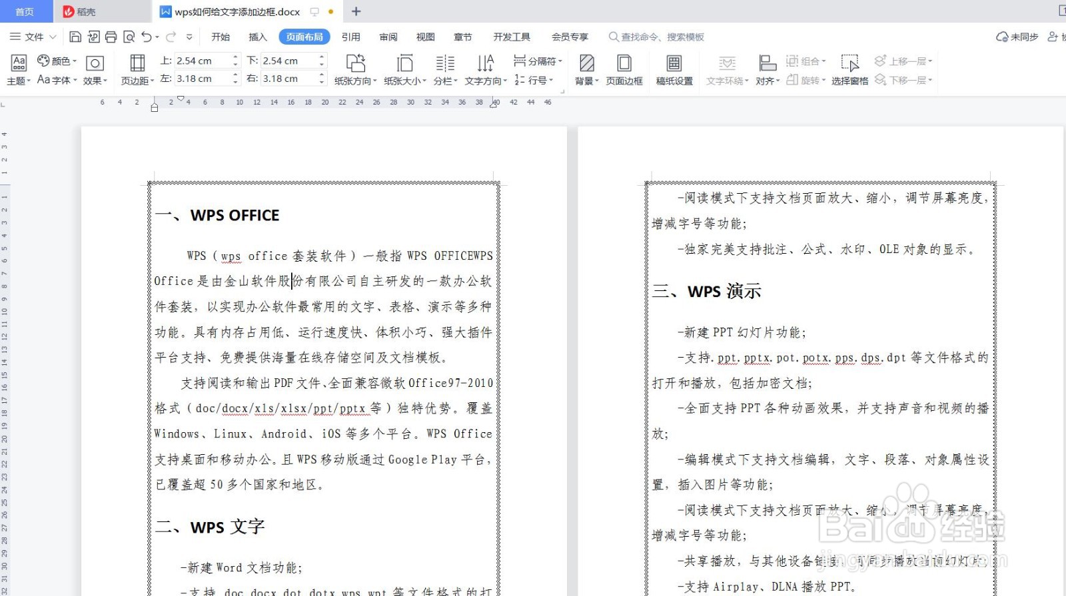Switch to the References (引用) tab
1066x596 pixels.
[351, 37]
